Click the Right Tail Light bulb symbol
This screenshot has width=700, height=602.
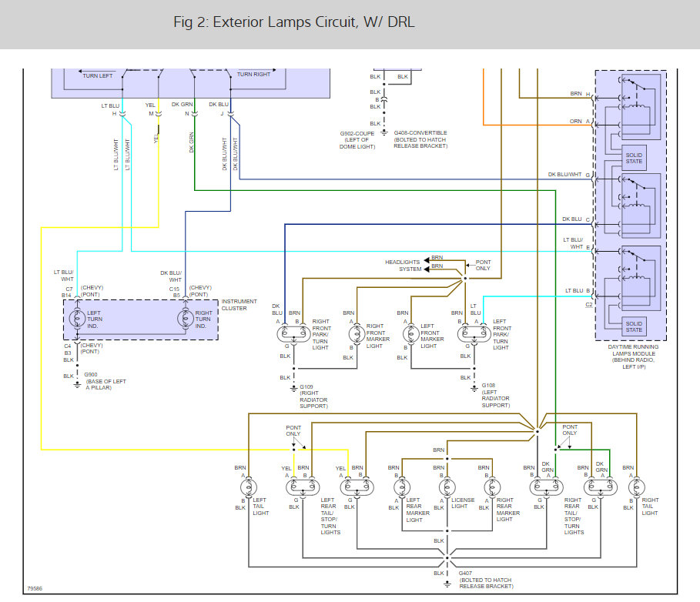point(637,487)
